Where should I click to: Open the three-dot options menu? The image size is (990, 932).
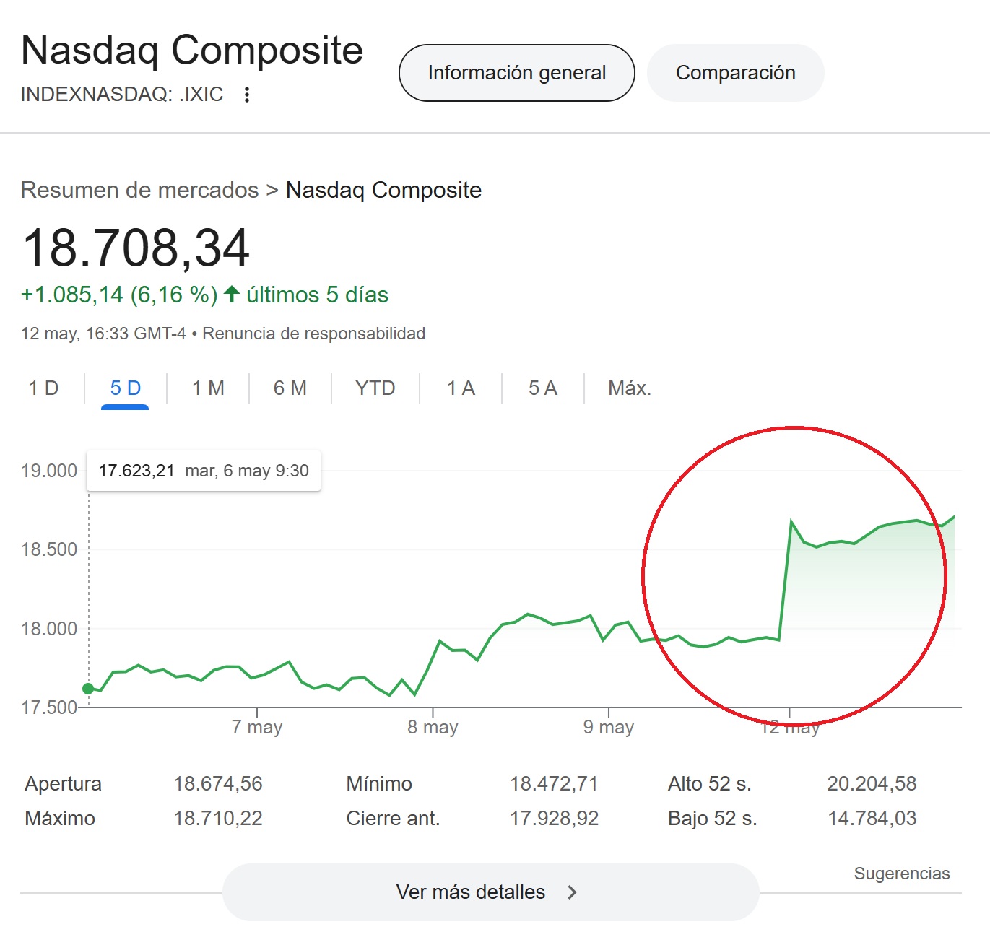click(247, 95)
